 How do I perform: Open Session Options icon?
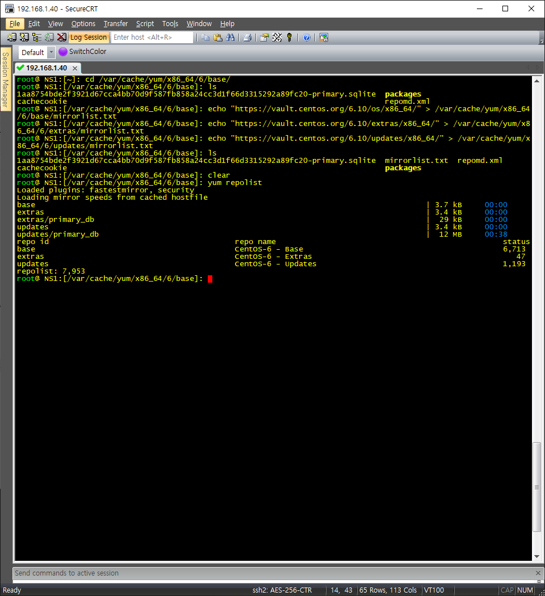click(x=265, y=37)
